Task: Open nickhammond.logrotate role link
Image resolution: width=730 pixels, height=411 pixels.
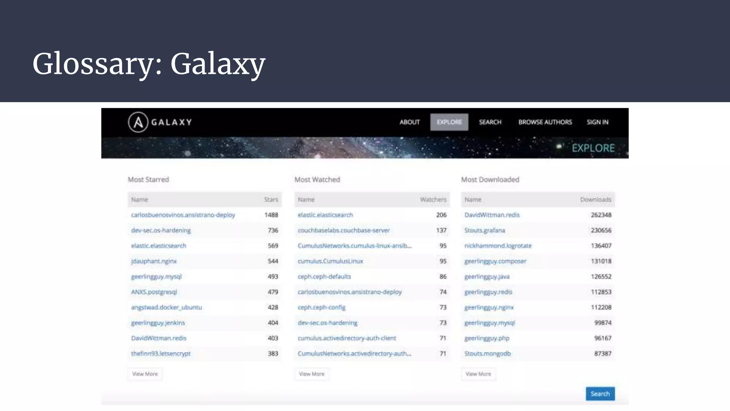Action: pos(498,245)
